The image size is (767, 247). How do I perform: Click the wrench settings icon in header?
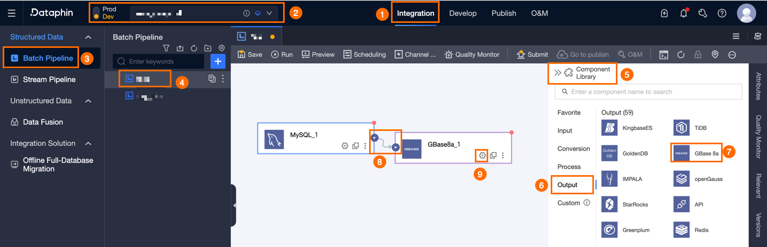703,13
